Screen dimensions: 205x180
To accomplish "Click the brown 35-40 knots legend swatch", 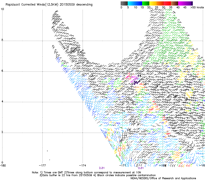I will coord(175,3).
